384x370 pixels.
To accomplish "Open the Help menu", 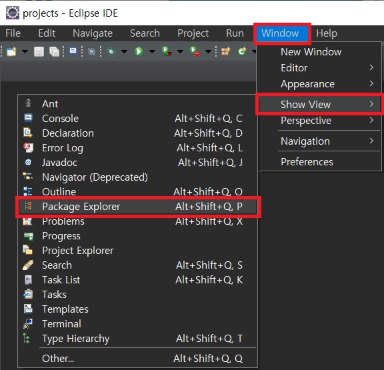I will [327, 33].
